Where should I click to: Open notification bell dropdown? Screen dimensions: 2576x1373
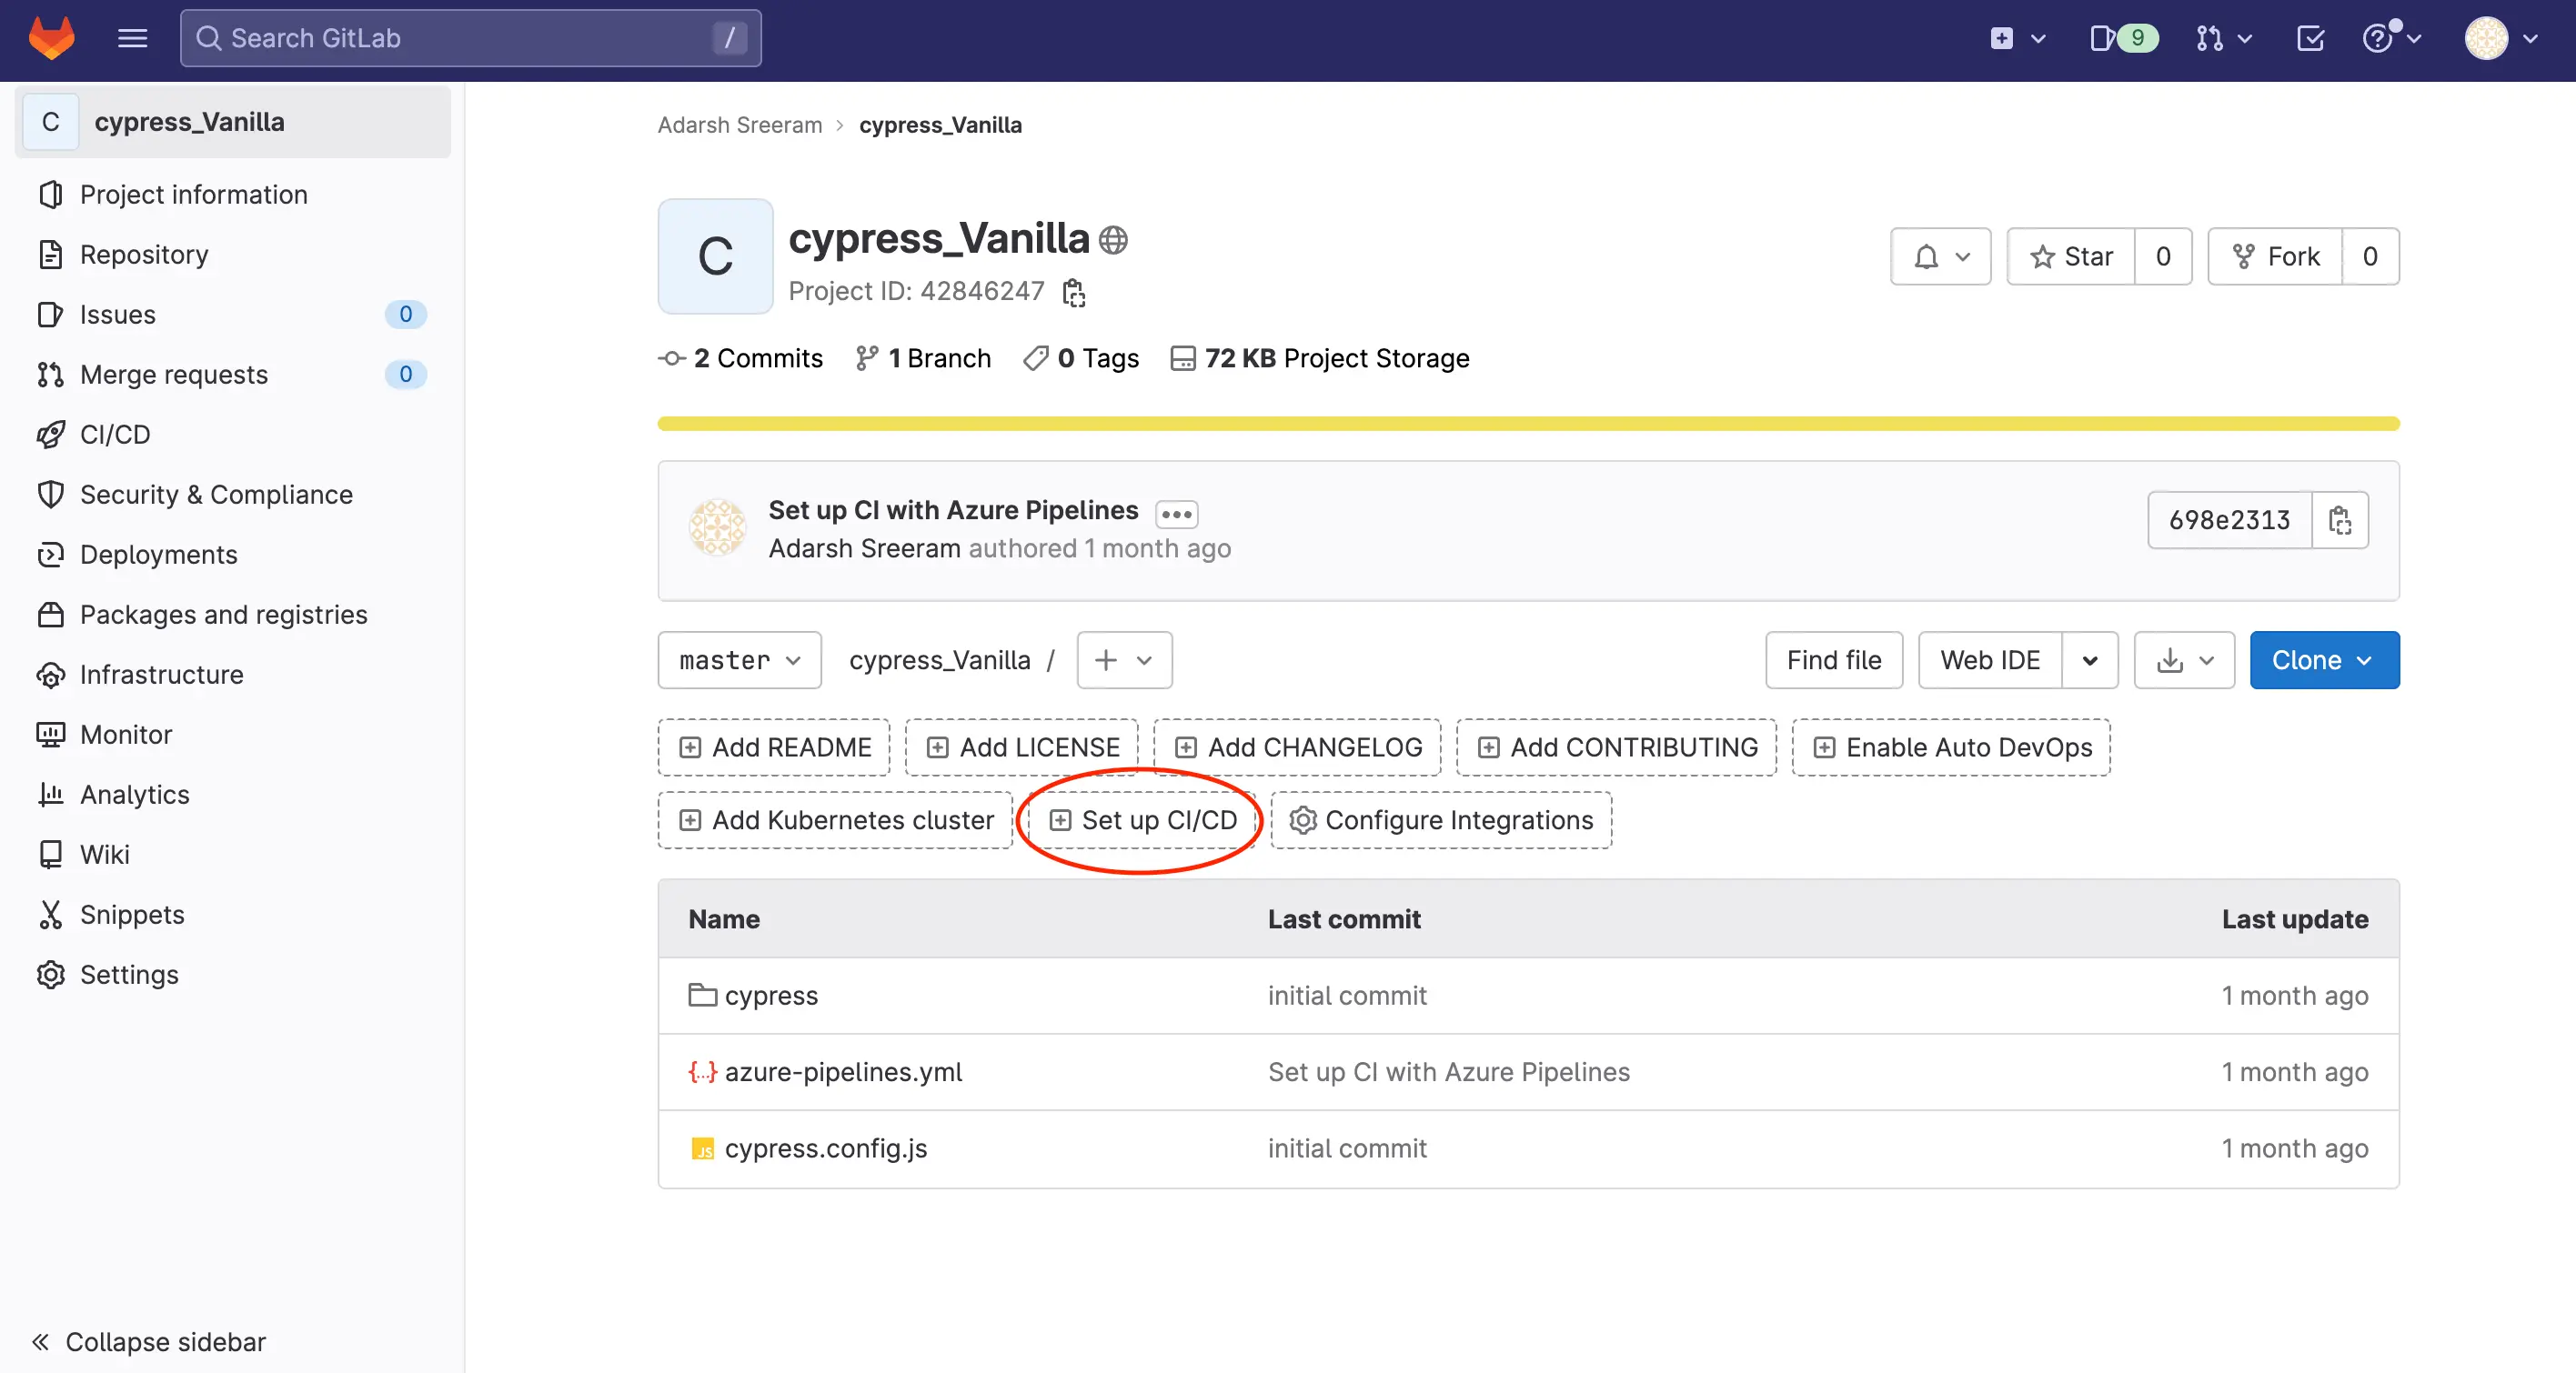(x=1940, y=256)
